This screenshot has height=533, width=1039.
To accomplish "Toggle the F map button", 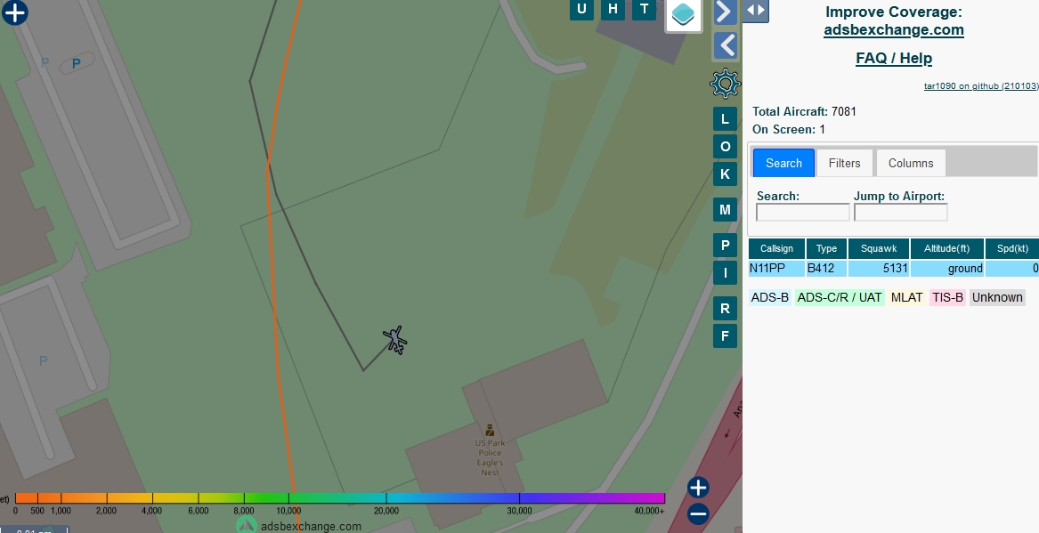I will coord(725,336).
